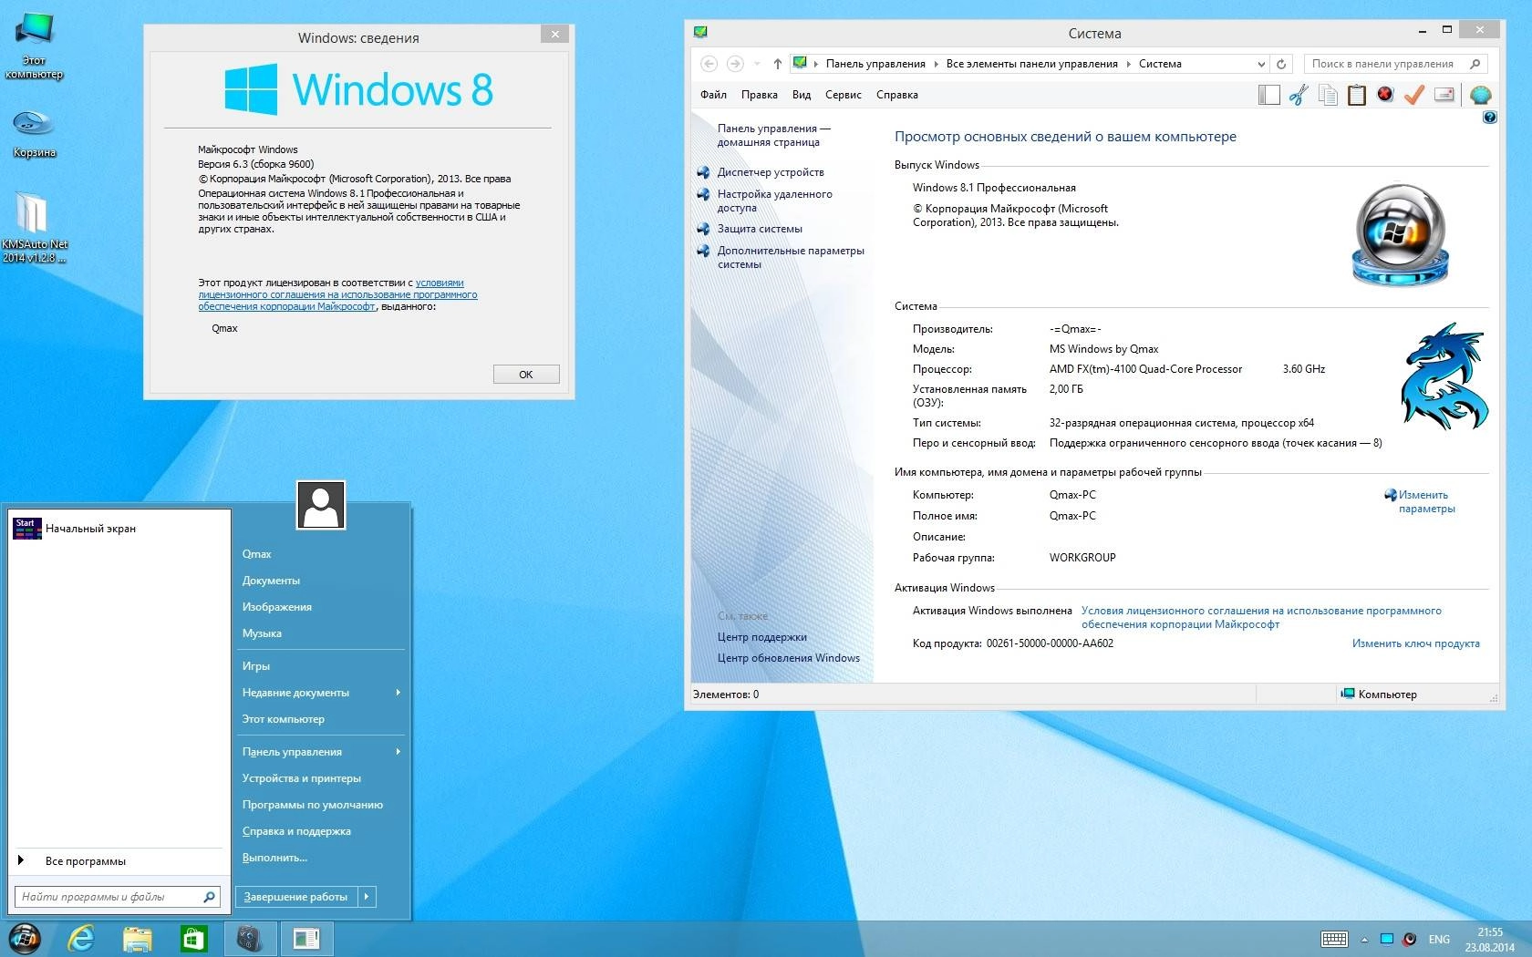Select KMSAuto Net desktop icon
Viewport: 1532px width, 957px height.
(34, 228)
